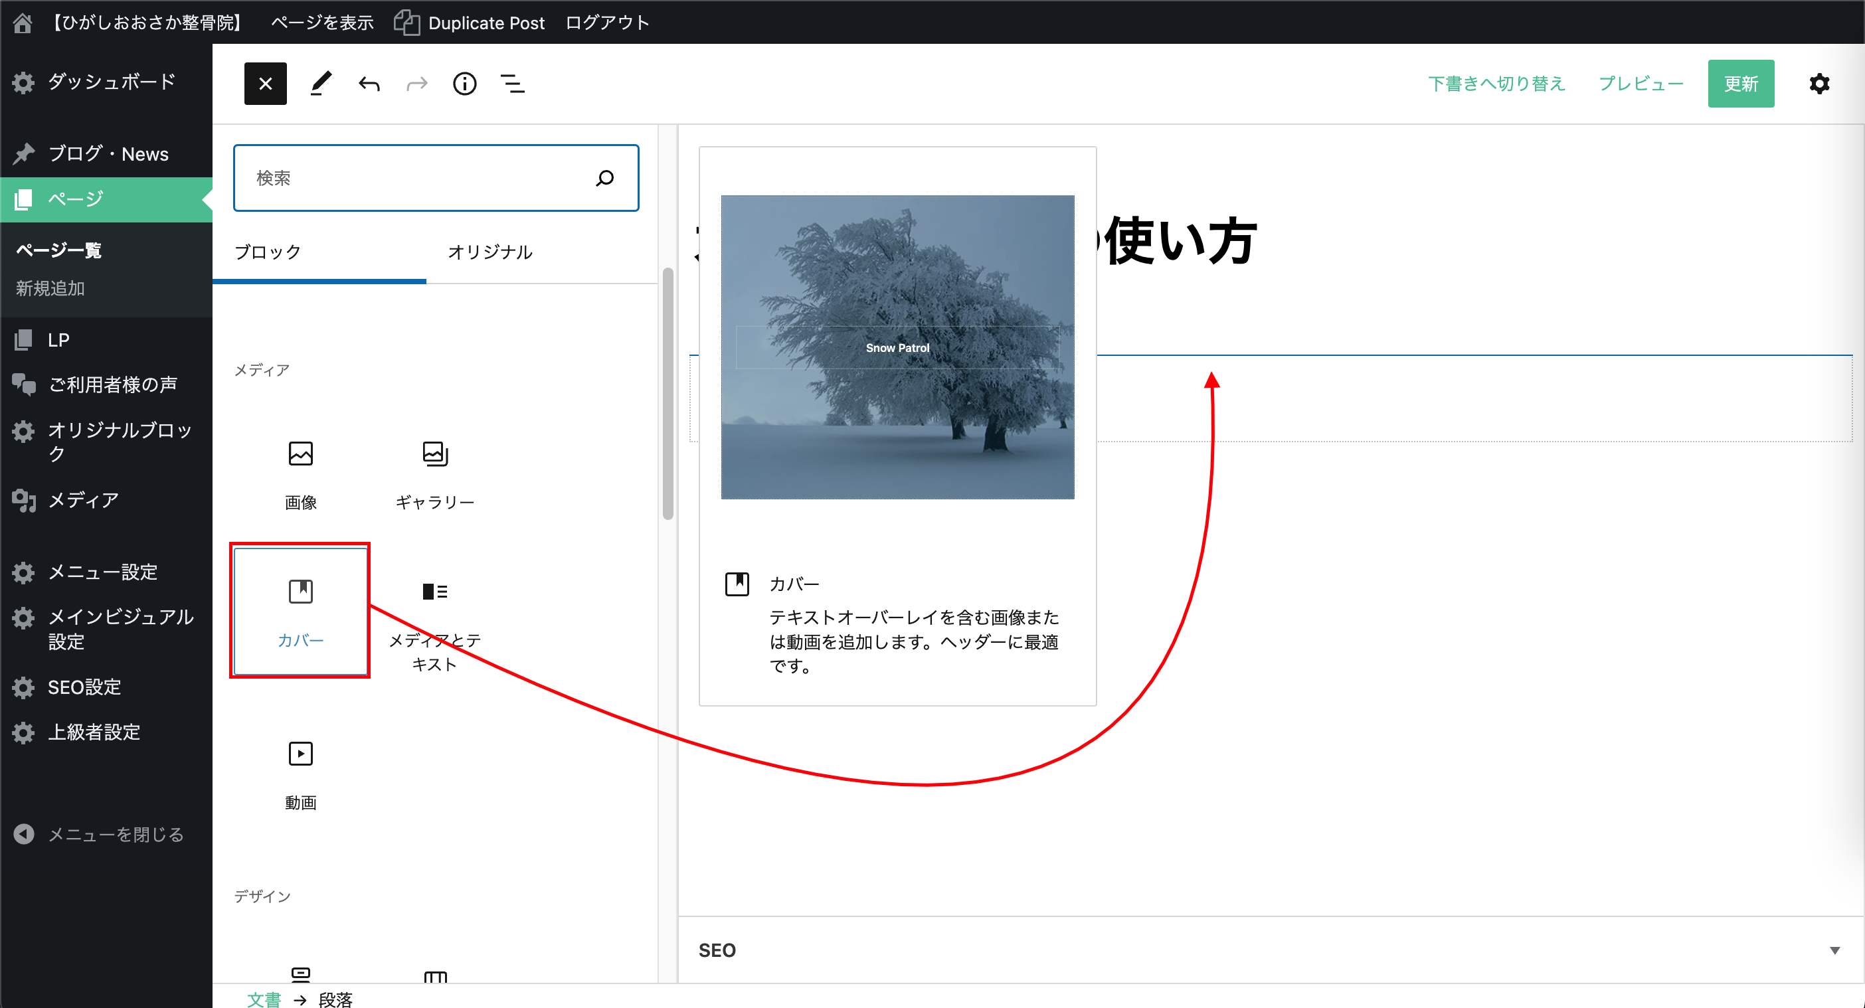Click the block list scrollbar
The width and height of the screenshot is (1865, 1008).
coord(667,394)
